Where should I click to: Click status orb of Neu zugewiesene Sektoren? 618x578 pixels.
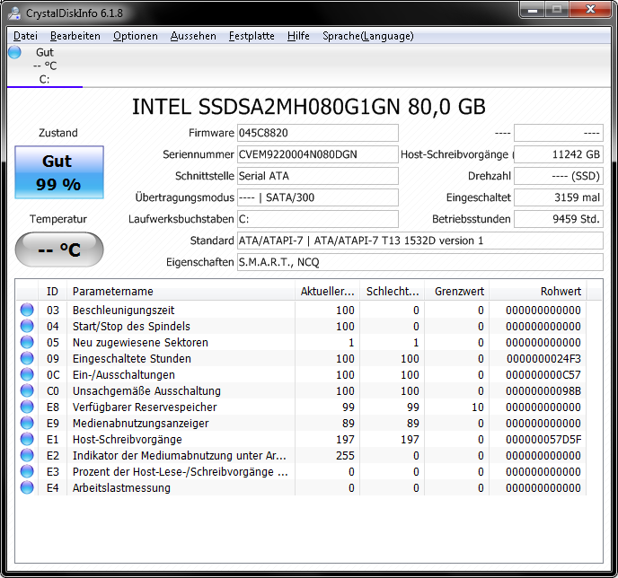coord(27,342)
